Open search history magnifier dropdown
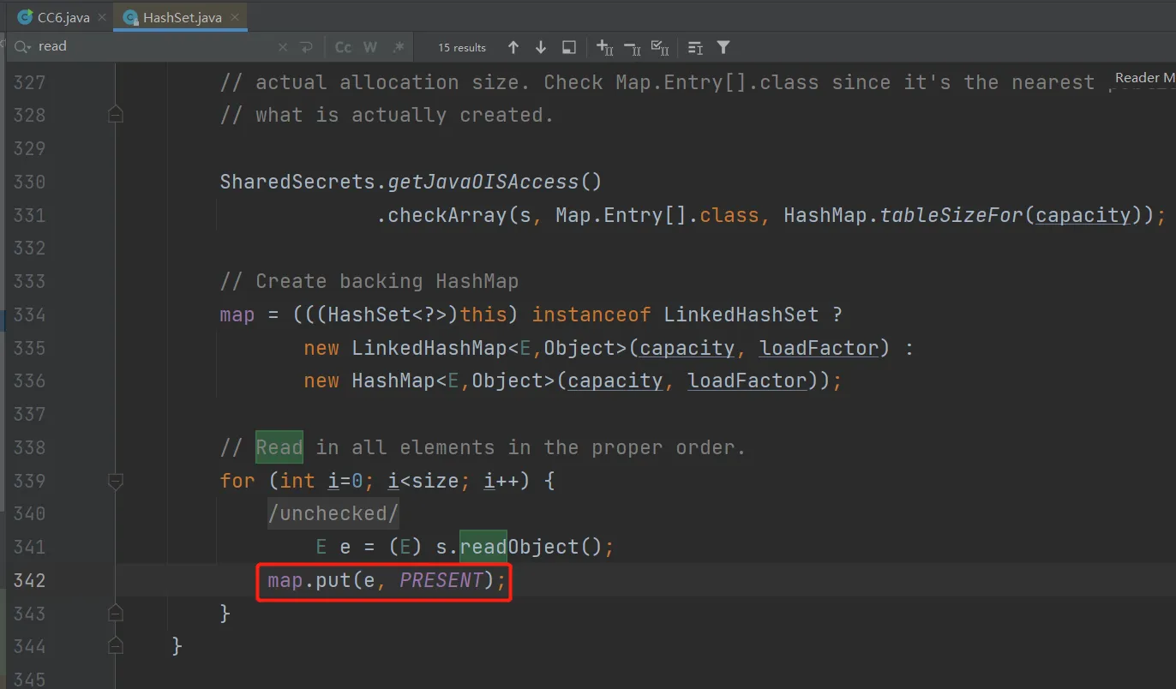The height and width of the screenshot is (689, 1176). click(x=23, y=47)
